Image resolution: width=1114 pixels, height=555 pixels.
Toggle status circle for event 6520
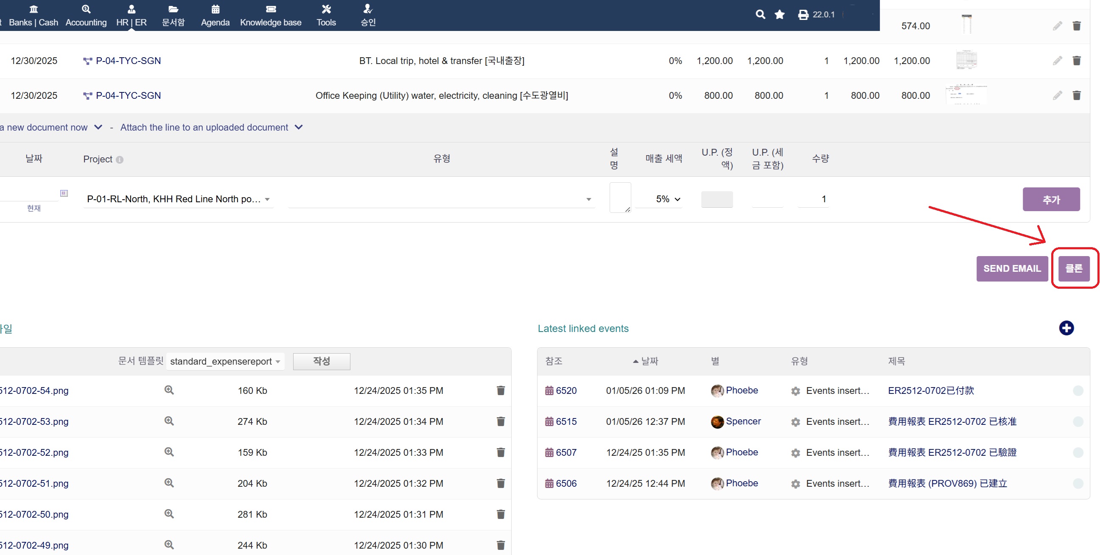click(x=1078, y=391)
